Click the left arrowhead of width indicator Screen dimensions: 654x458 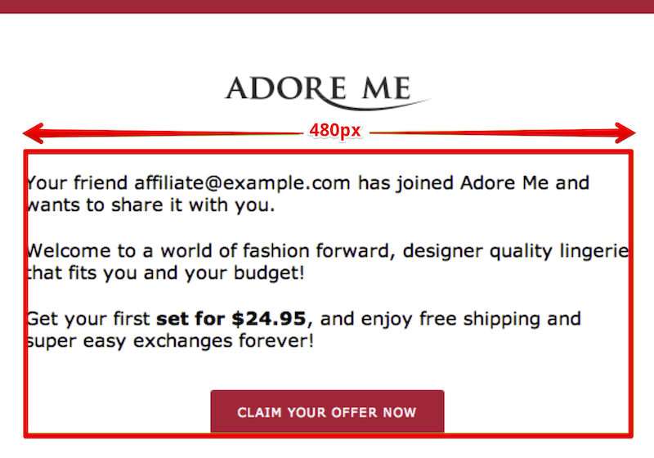click(x=34, y=133)
